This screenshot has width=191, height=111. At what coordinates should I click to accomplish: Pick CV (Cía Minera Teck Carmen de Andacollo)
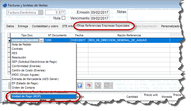click(x=44, y=92)
